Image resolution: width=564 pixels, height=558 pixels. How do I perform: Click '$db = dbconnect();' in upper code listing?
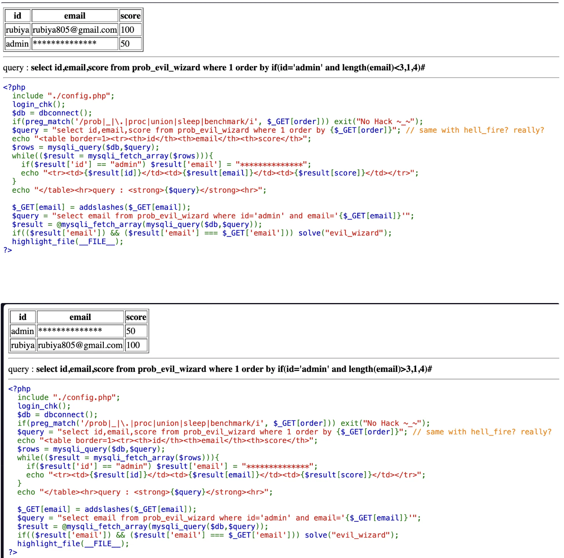point(52,113)
